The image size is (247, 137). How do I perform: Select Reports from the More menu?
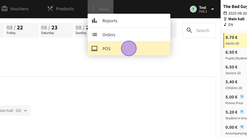(110, 21)
